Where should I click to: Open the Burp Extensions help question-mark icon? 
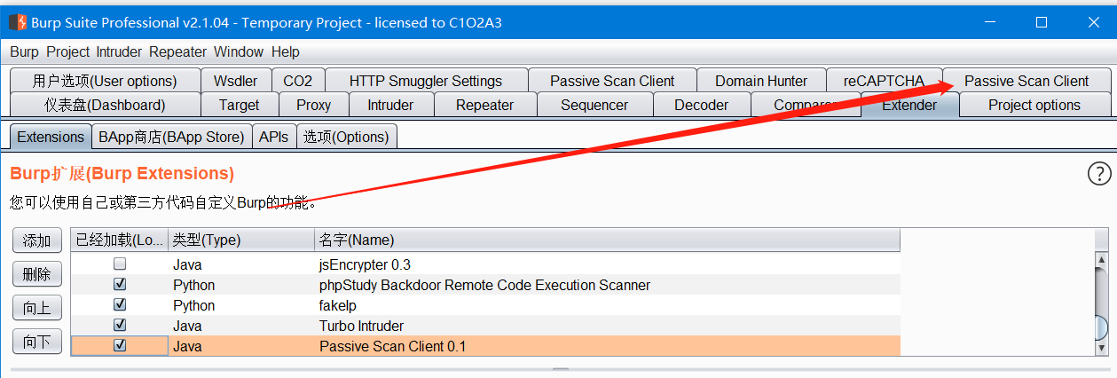pos(1098,174)
